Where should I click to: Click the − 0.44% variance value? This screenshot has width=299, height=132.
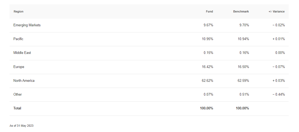tap(279, 95)
